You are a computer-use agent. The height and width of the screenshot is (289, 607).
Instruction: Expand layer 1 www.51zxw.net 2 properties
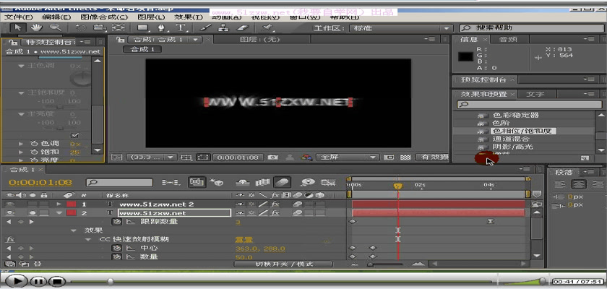59,204
